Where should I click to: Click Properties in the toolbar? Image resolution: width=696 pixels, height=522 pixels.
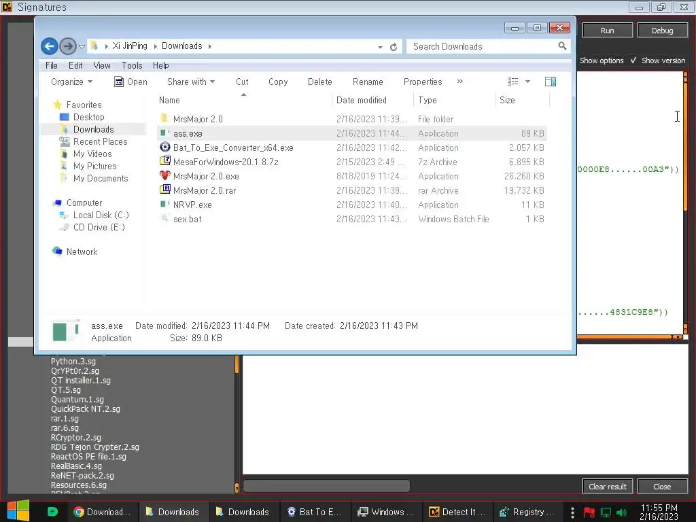tap(423, 82)
